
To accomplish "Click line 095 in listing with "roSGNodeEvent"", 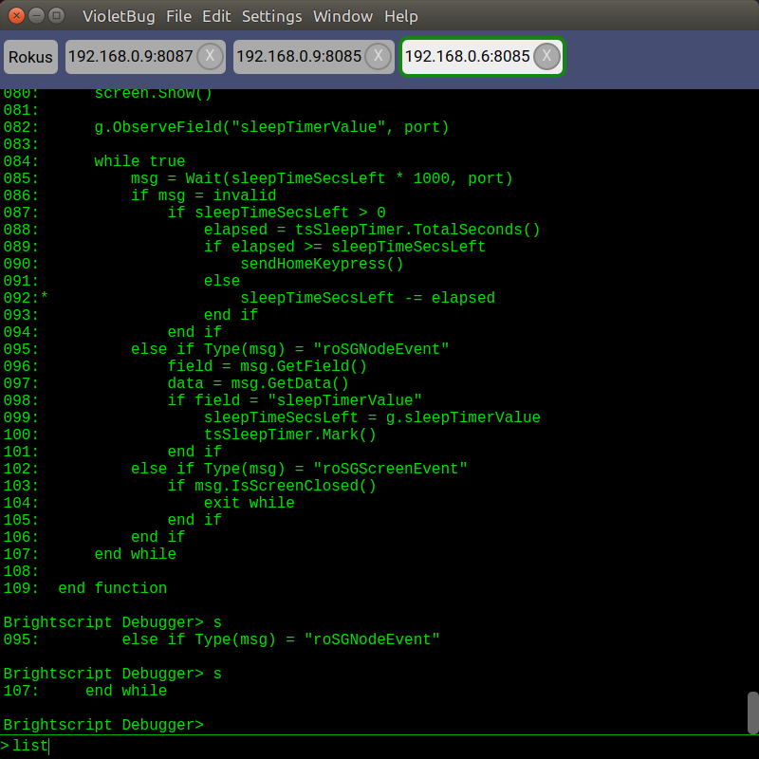I will (x=290, y=349).
